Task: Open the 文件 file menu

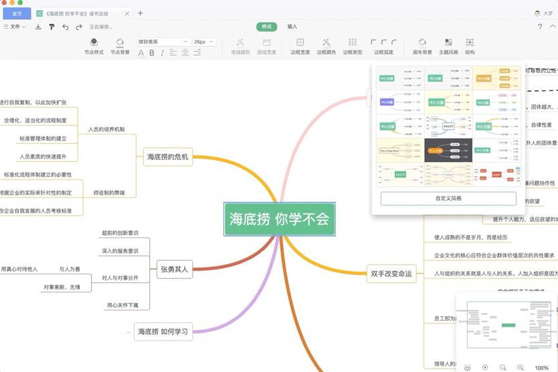Action: tap(15, 27)
